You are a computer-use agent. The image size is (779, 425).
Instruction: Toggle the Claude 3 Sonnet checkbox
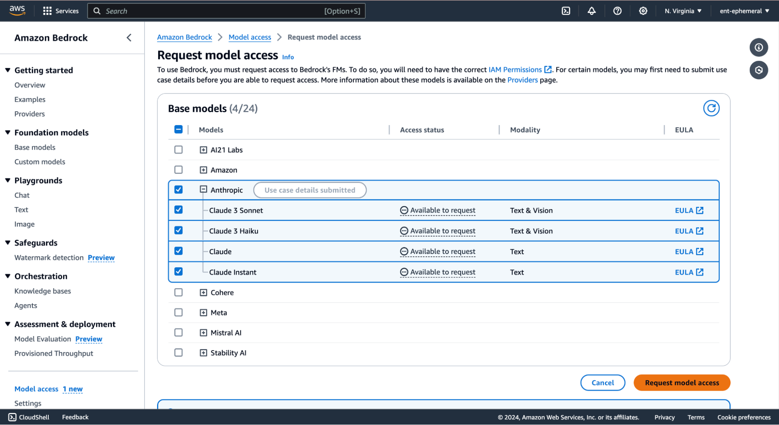178,210
